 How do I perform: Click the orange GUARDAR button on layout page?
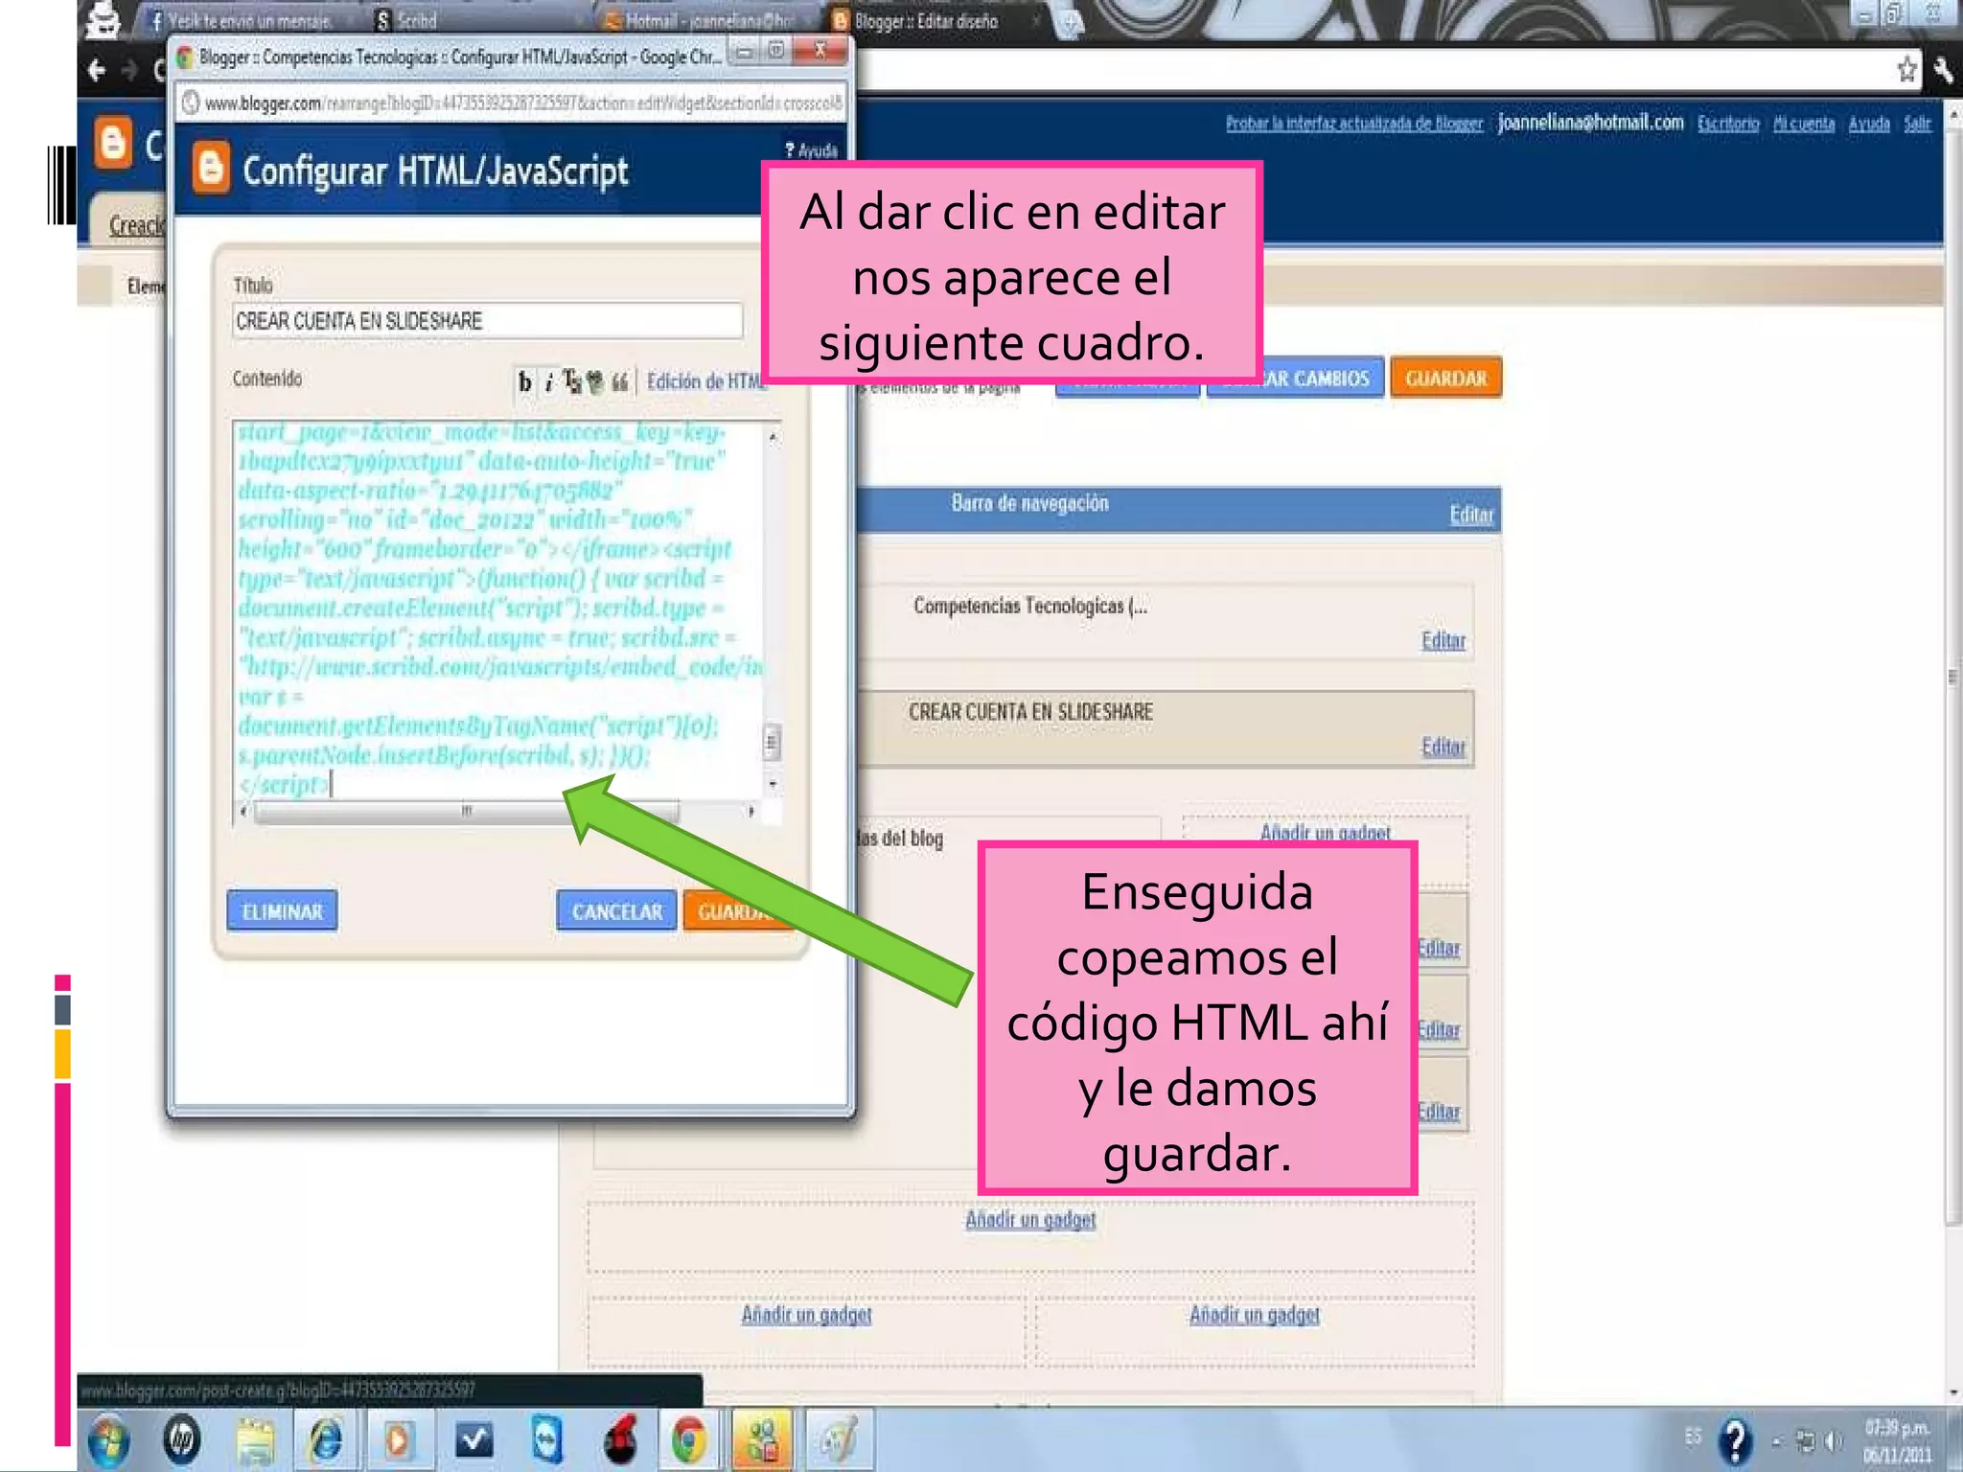[1445, 378]
